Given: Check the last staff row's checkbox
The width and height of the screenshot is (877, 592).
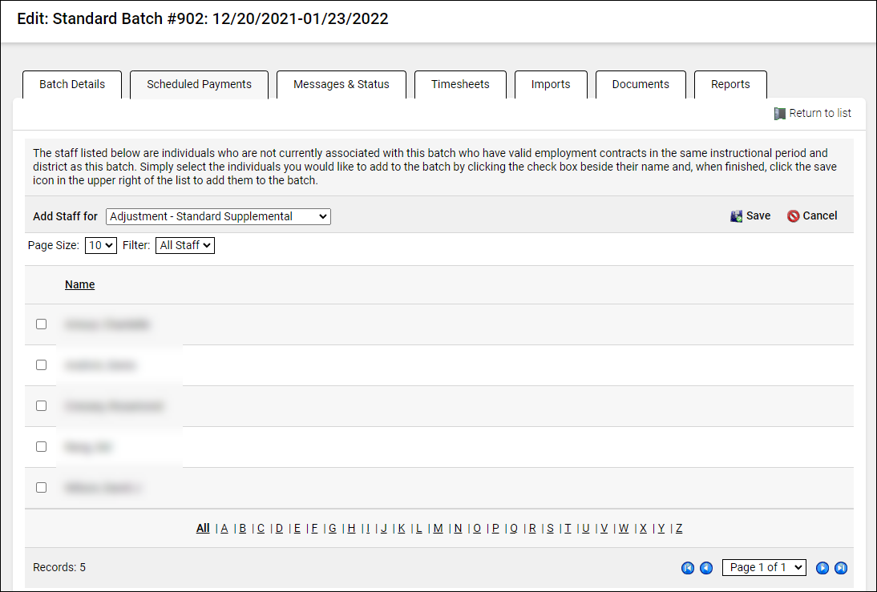Looking at the screenshot, I should point(41,486).
